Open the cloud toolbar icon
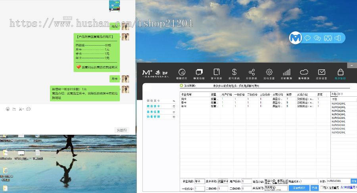This screenshot has width=357, height=193. pyautogui.click(x=304, y=72)
